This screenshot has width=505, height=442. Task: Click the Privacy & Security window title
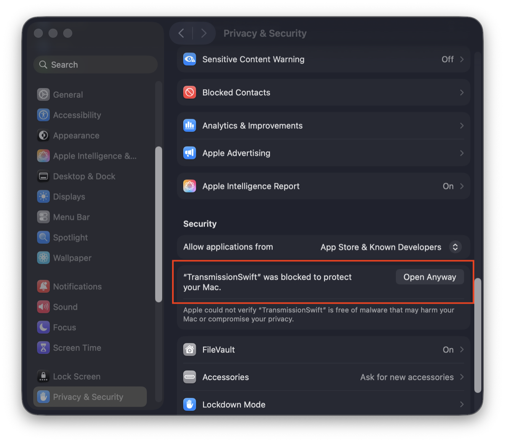[x=265, y=33]
